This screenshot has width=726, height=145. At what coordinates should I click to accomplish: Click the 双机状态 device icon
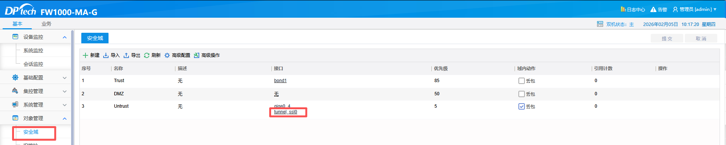600,24
